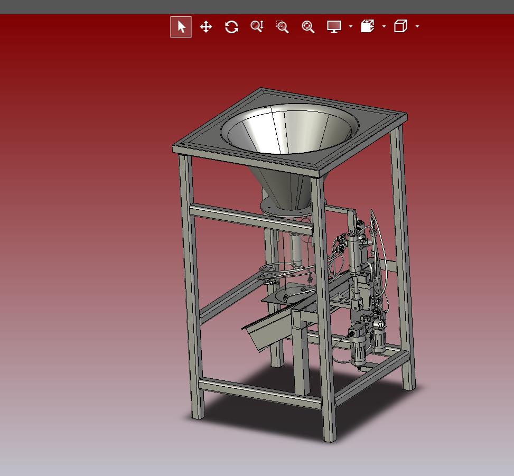Activate the rotate view tool
Viewport: 514px width, 476px height.
(231, 26)
